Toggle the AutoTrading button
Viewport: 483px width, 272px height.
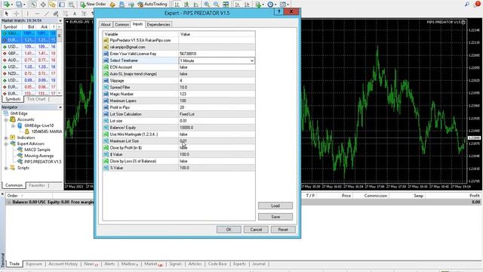coord(152,5)
